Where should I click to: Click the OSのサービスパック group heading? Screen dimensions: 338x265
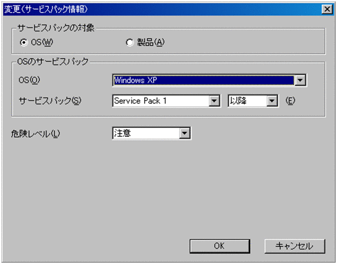coord(53,61)
